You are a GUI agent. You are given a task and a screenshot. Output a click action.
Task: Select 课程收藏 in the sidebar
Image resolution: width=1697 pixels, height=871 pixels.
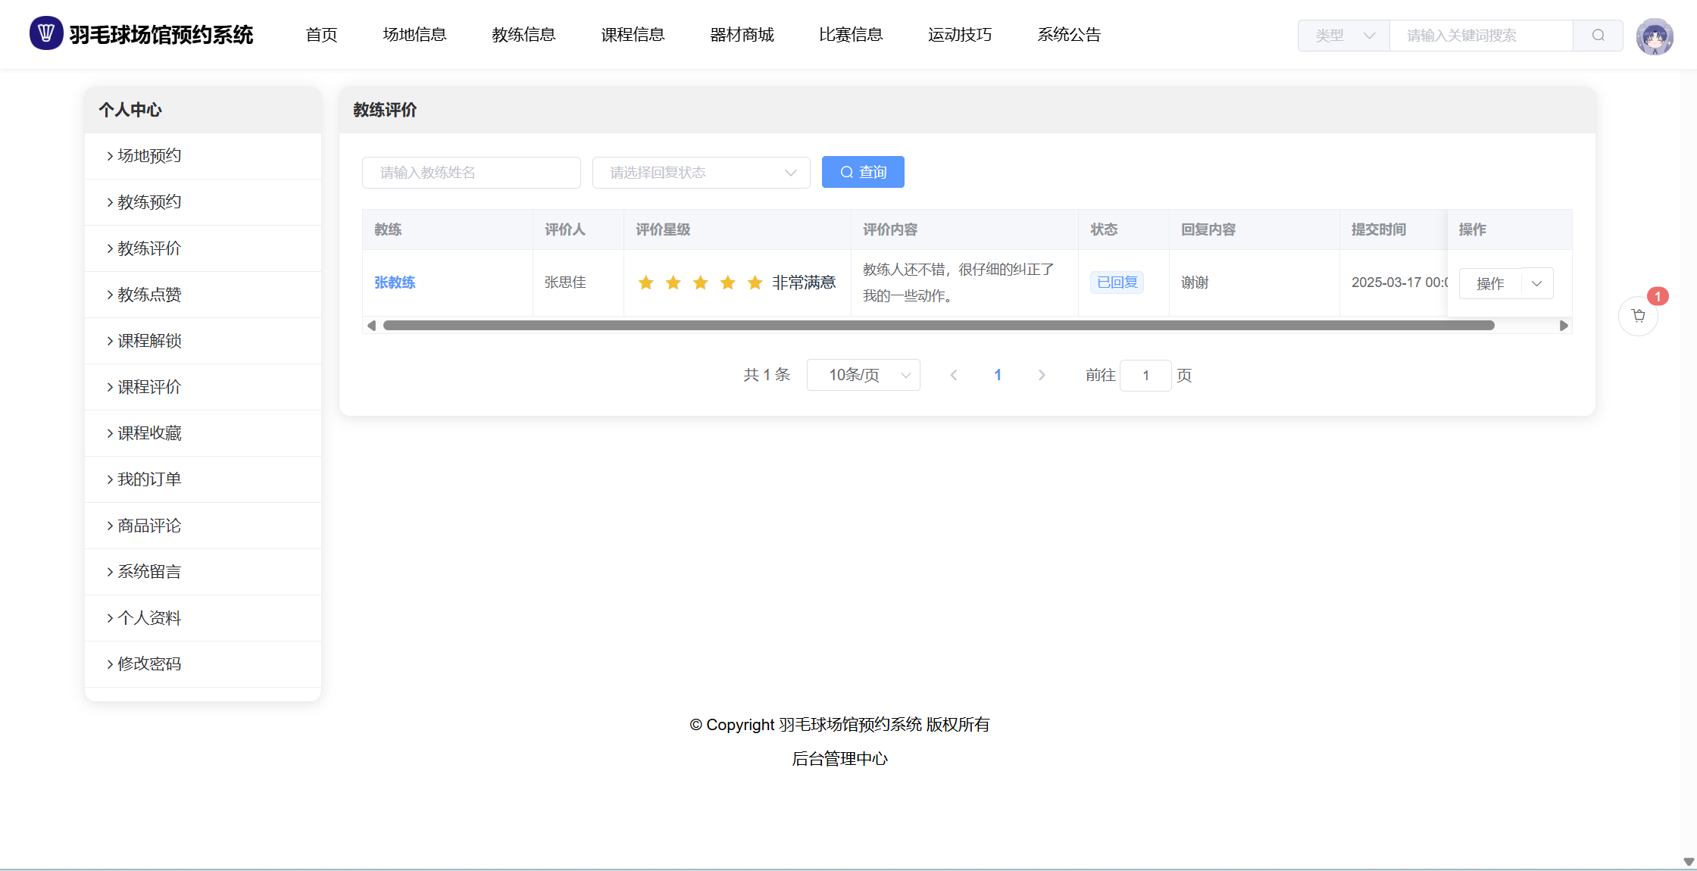pos(149,433)
